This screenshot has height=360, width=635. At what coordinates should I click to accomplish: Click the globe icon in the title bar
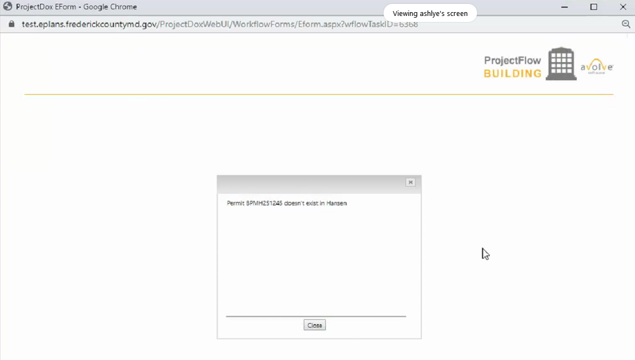point(8,7)
